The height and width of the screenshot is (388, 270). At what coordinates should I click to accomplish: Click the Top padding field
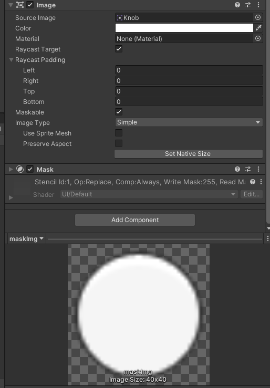tap(189, 91)
